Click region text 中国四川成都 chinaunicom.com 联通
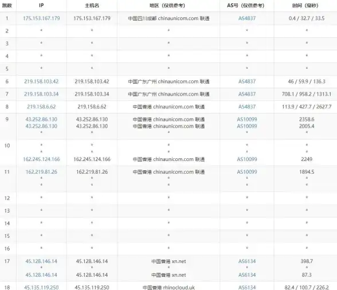This screenshot has height=290, width=337. pyautogui.click(x=168, y=18)
